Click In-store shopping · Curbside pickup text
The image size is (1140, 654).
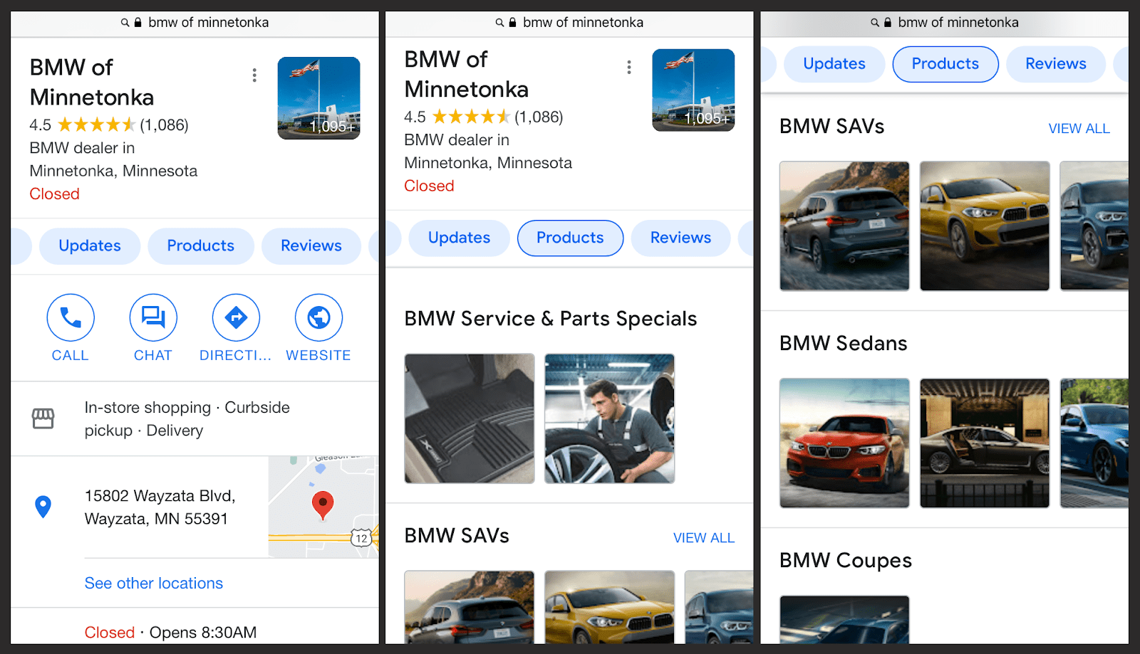pyautogui.click(x=187, y=419)
